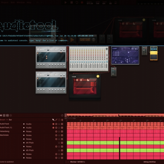Viewport: 164px width, 164px height.
Task: Open the Project menu
Action: [5, 2]
